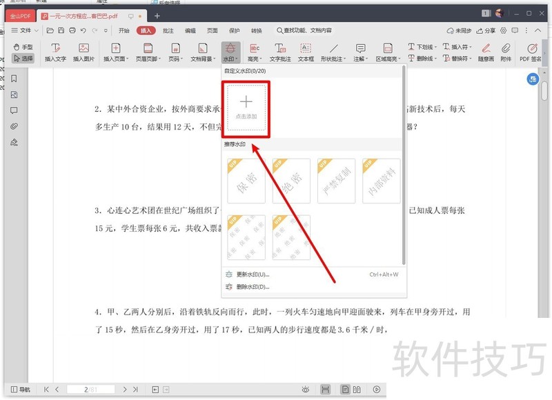The image size is (552, 400).
Task: Click the Open file folder icon
Action: point(50,30)
